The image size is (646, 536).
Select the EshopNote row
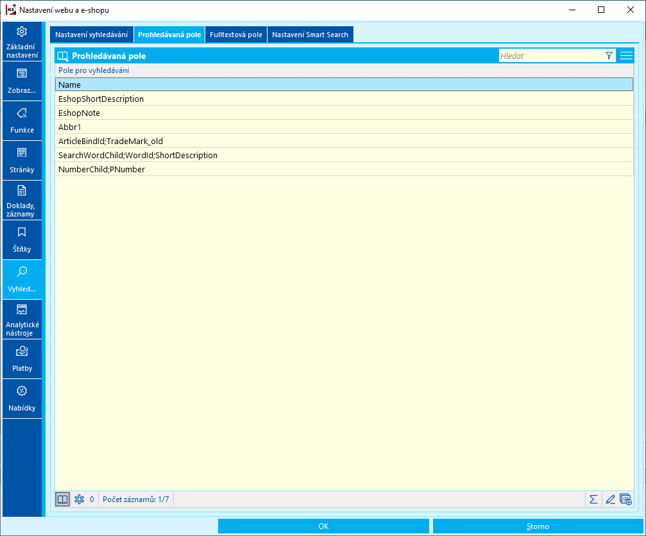pos(344,113)
